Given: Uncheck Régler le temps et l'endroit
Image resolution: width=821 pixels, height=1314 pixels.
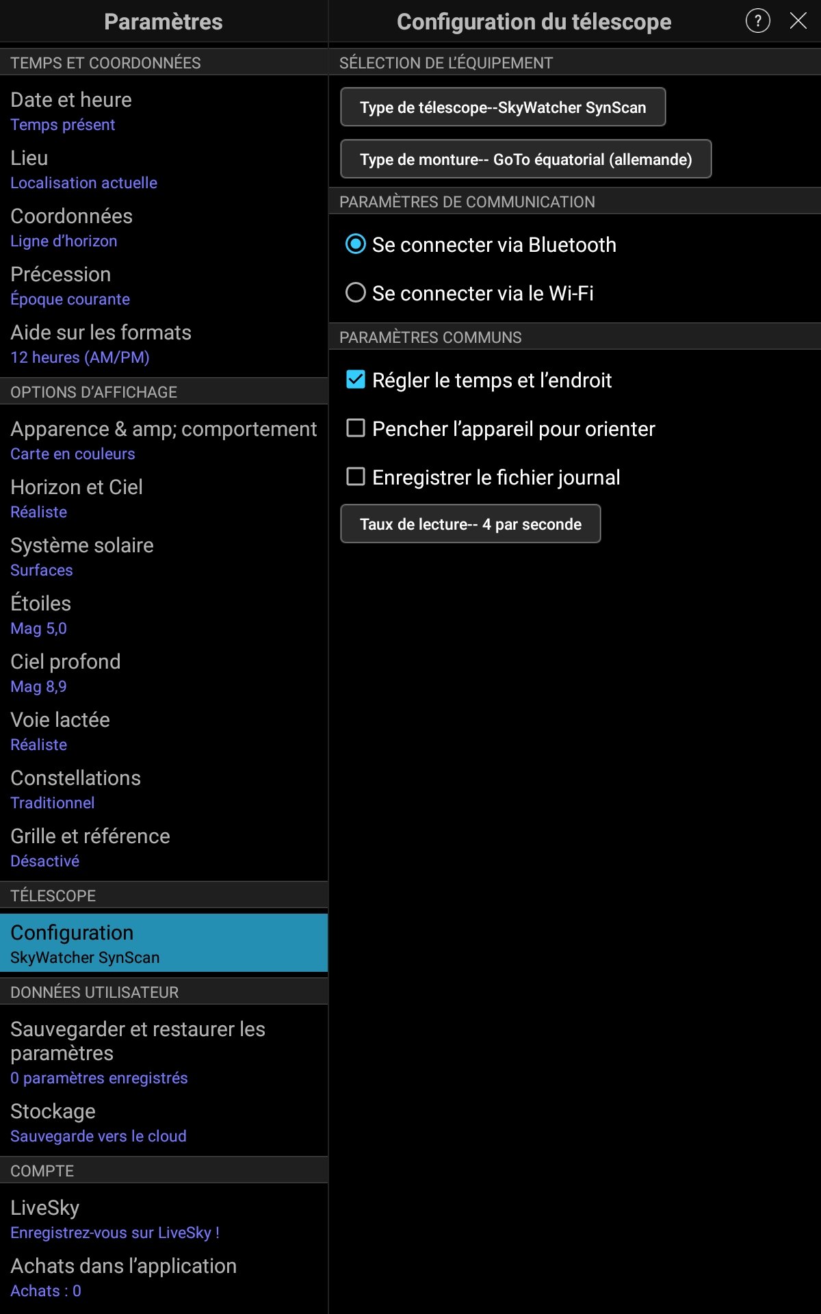Looking at the screenshot, I should (x=356, y=380).
